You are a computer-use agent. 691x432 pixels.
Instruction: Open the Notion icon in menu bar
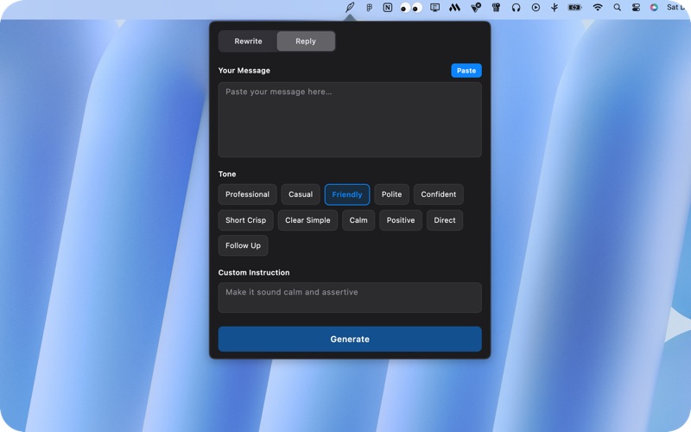click(x=387, y=7)
